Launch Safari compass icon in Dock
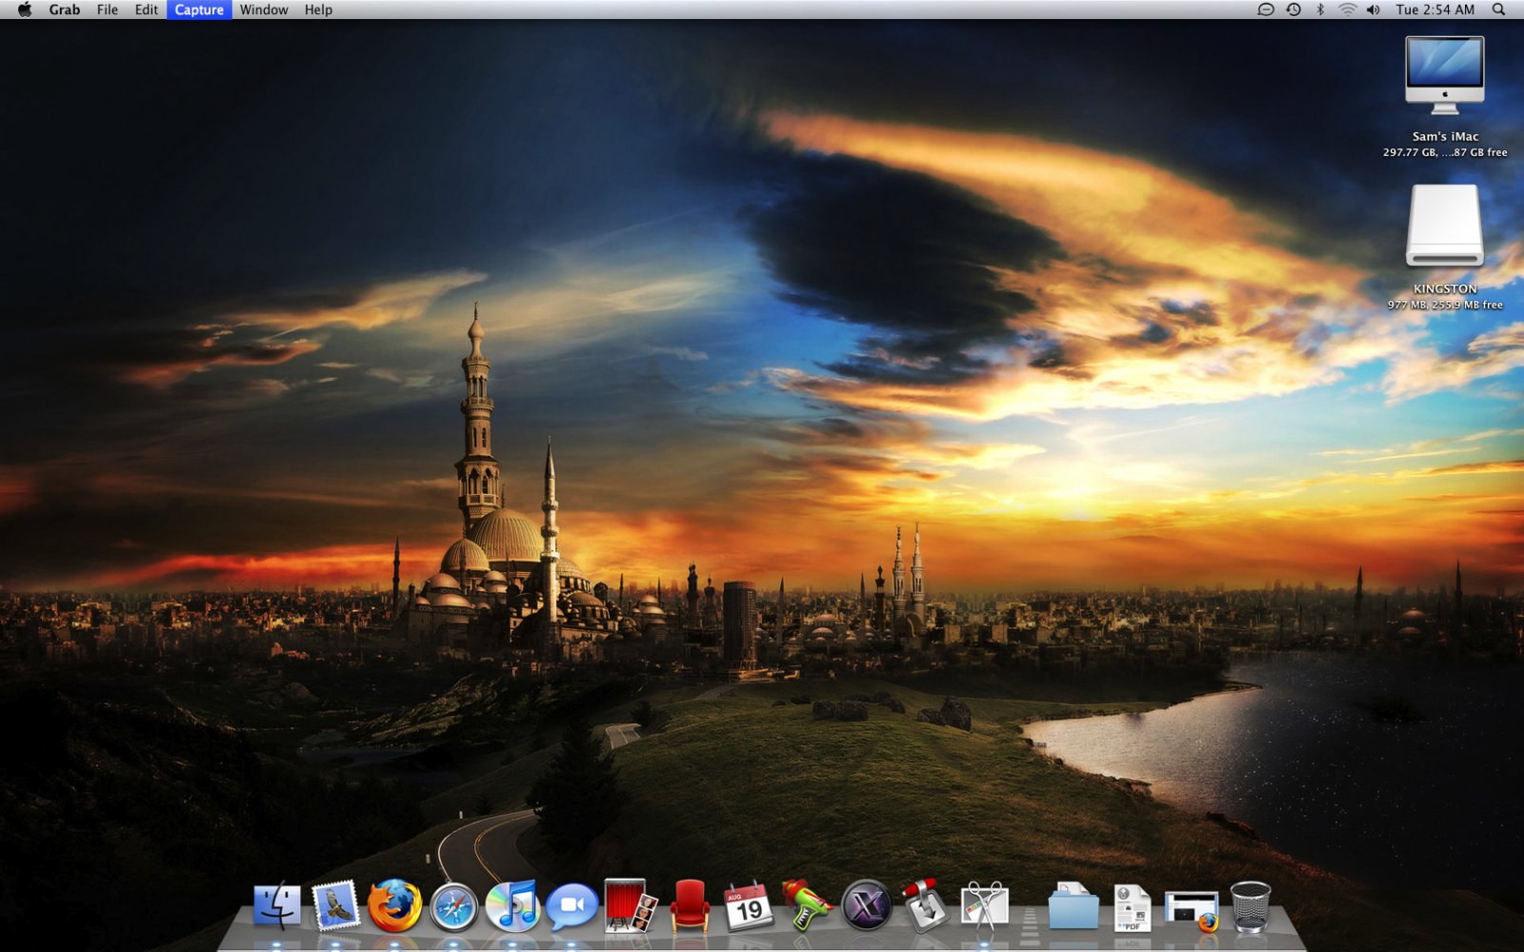The width and height of the screenshot is (1524, 952). 453,906
